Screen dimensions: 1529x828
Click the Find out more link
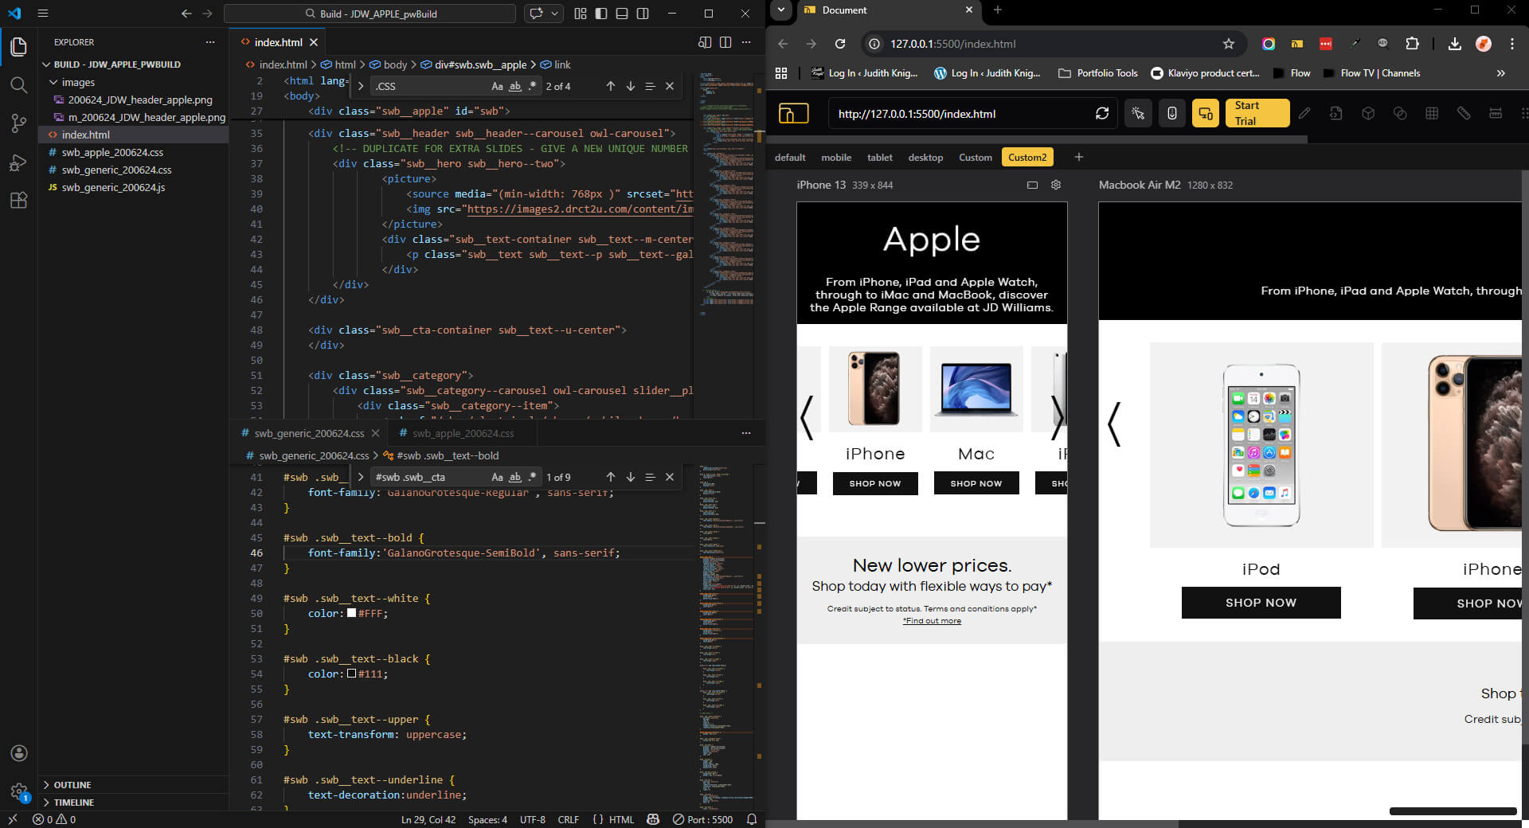[x=933, y=621]
